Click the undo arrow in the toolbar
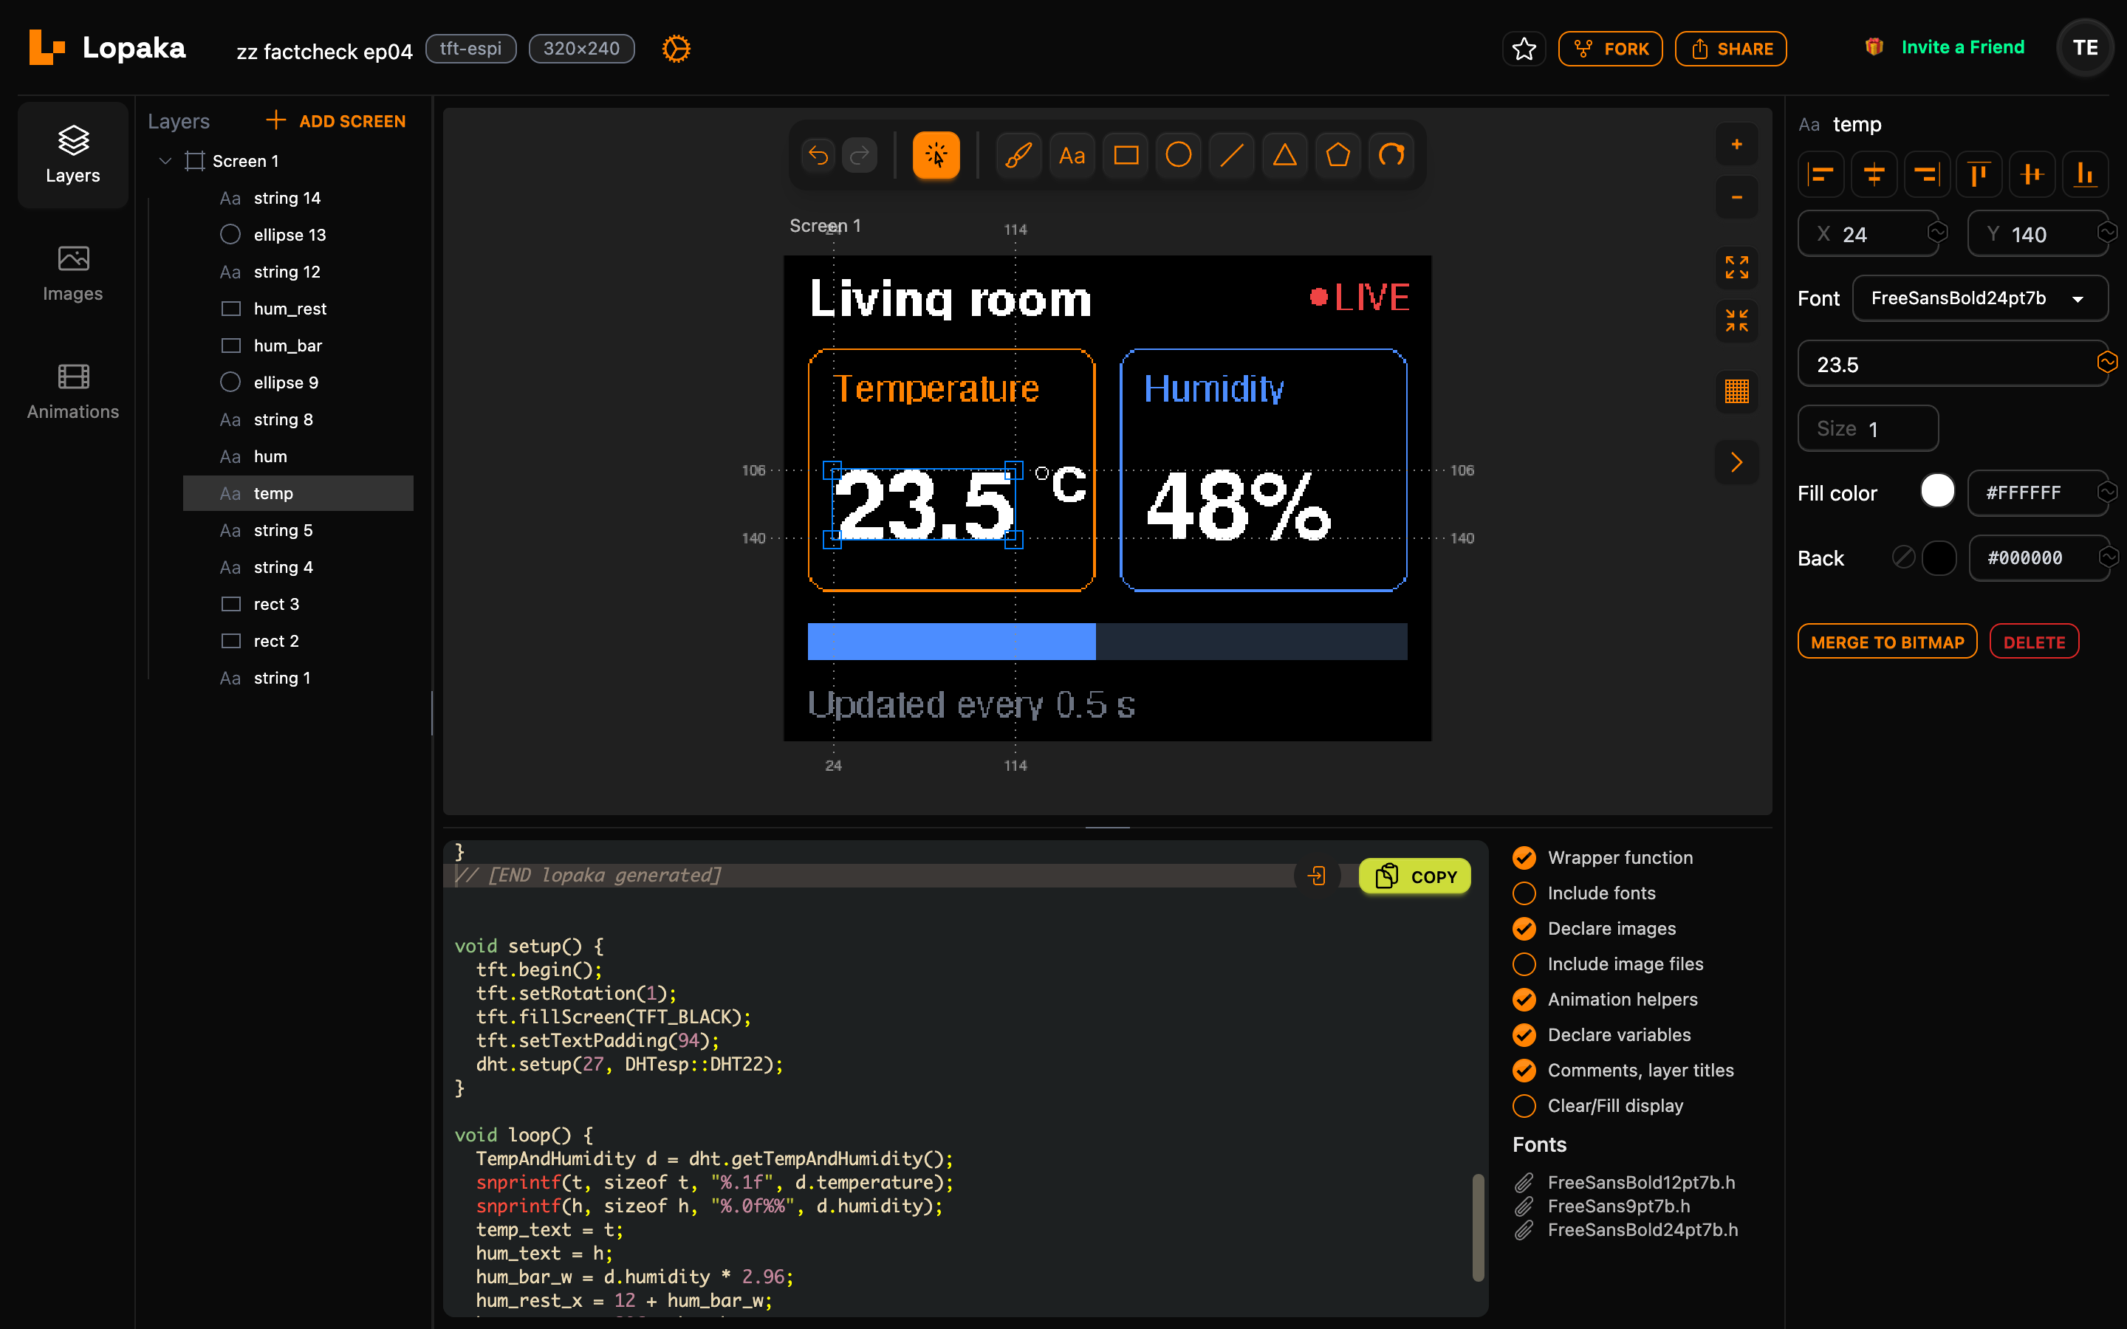Image resolution: width=2127 pixels, height=1329 pixels. (x=818, y=156)
